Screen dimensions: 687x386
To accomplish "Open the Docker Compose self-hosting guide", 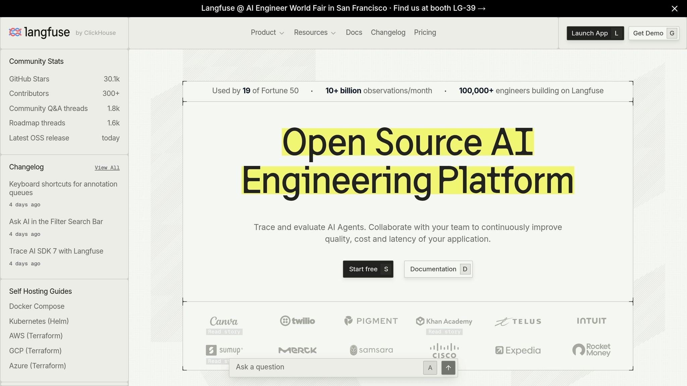I will (37, 306).
